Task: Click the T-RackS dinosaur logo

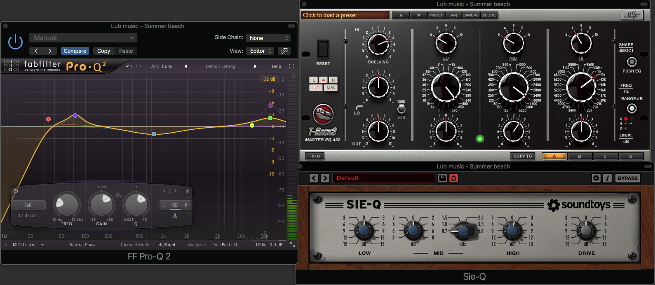Action: (x=323, y=114)
